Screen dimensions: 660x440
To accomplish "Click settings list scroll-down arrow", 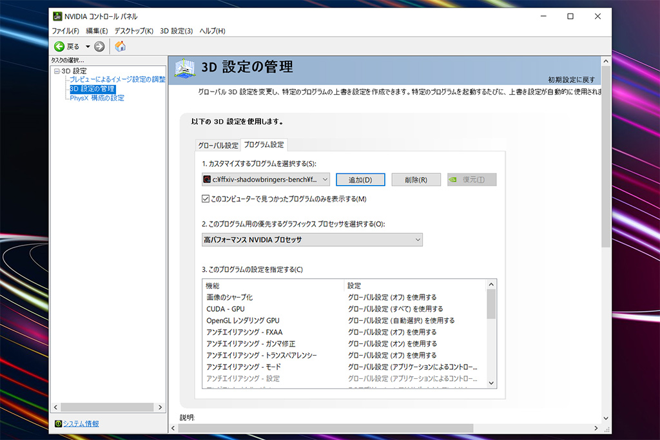I will coord(491,383).
